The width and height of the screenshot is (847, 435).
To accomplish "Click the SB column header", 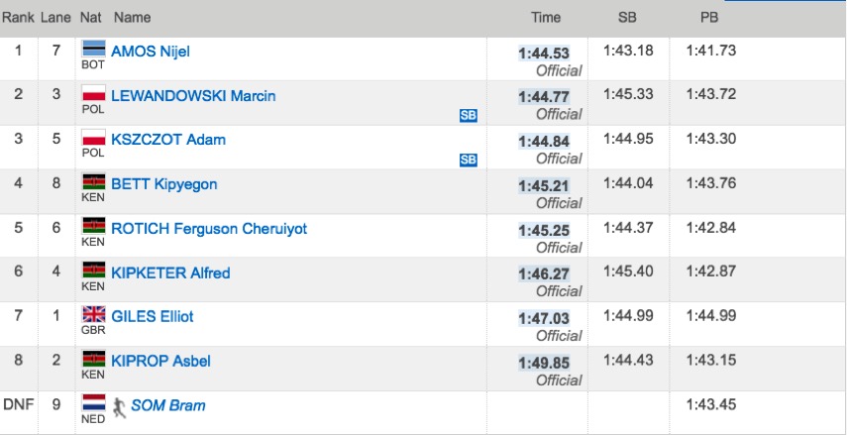I will tap(627, 18).
